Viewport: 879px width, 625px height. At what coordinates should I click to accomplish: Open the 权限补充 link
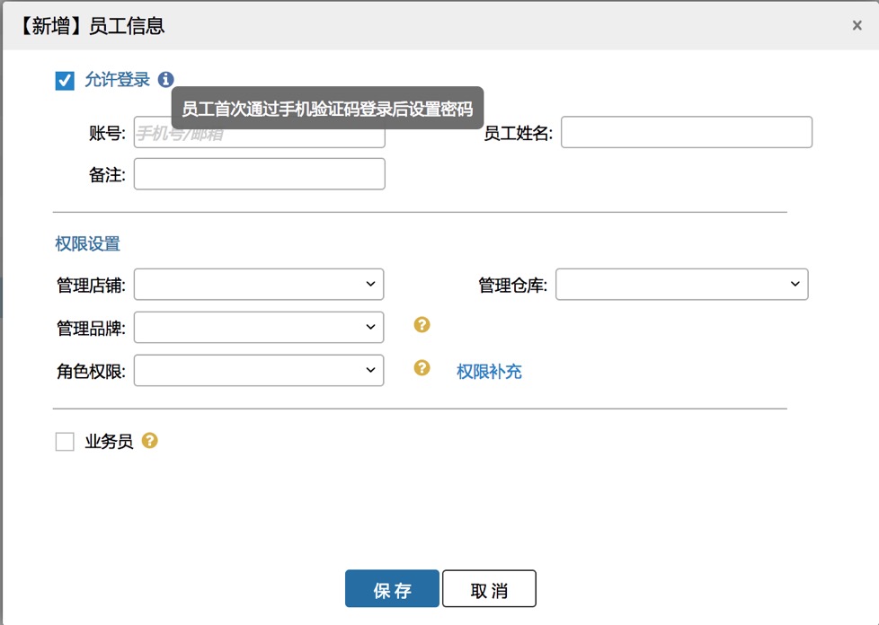tap(489, 372)
